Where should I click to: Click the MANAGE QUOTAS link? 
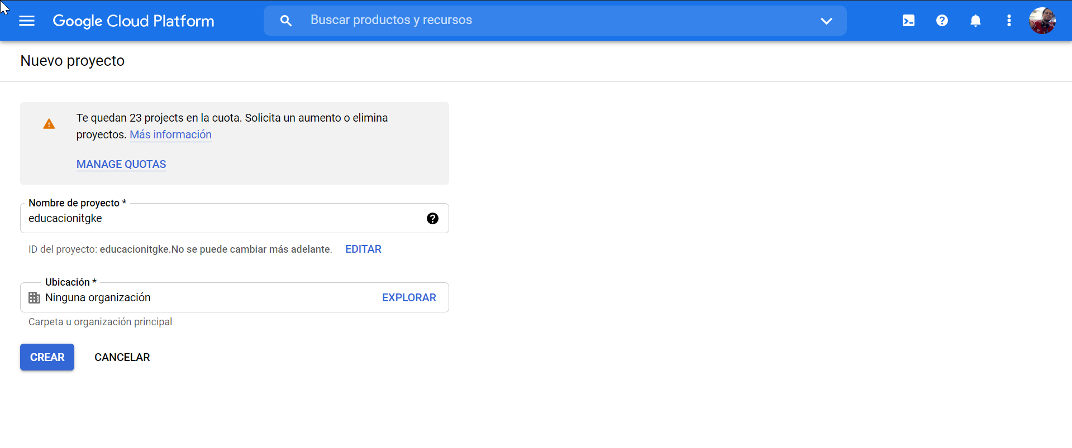pos(121,164)
